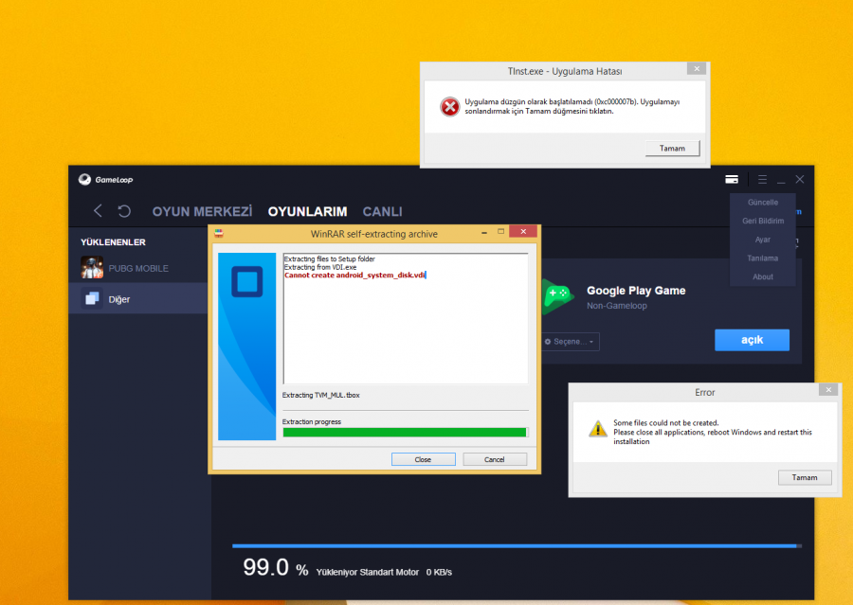The width and height of the screenshot is (853, 605).
Task: Switch to the OYUN MERKEZİ tab
Action: pyautogui.click(x=203, y=211)
